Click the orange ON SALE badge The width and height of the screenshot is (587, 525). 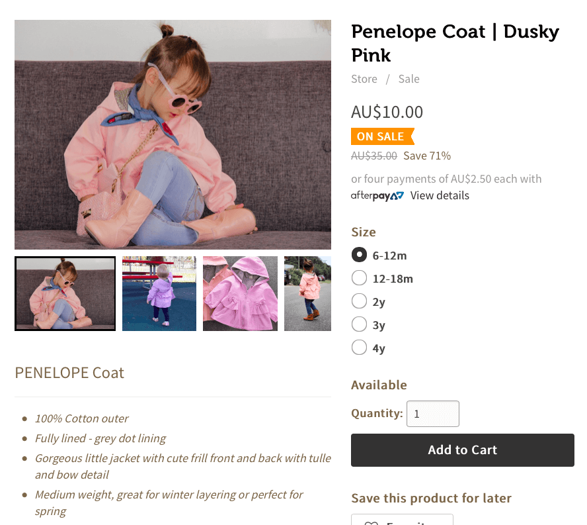point(381,136)
